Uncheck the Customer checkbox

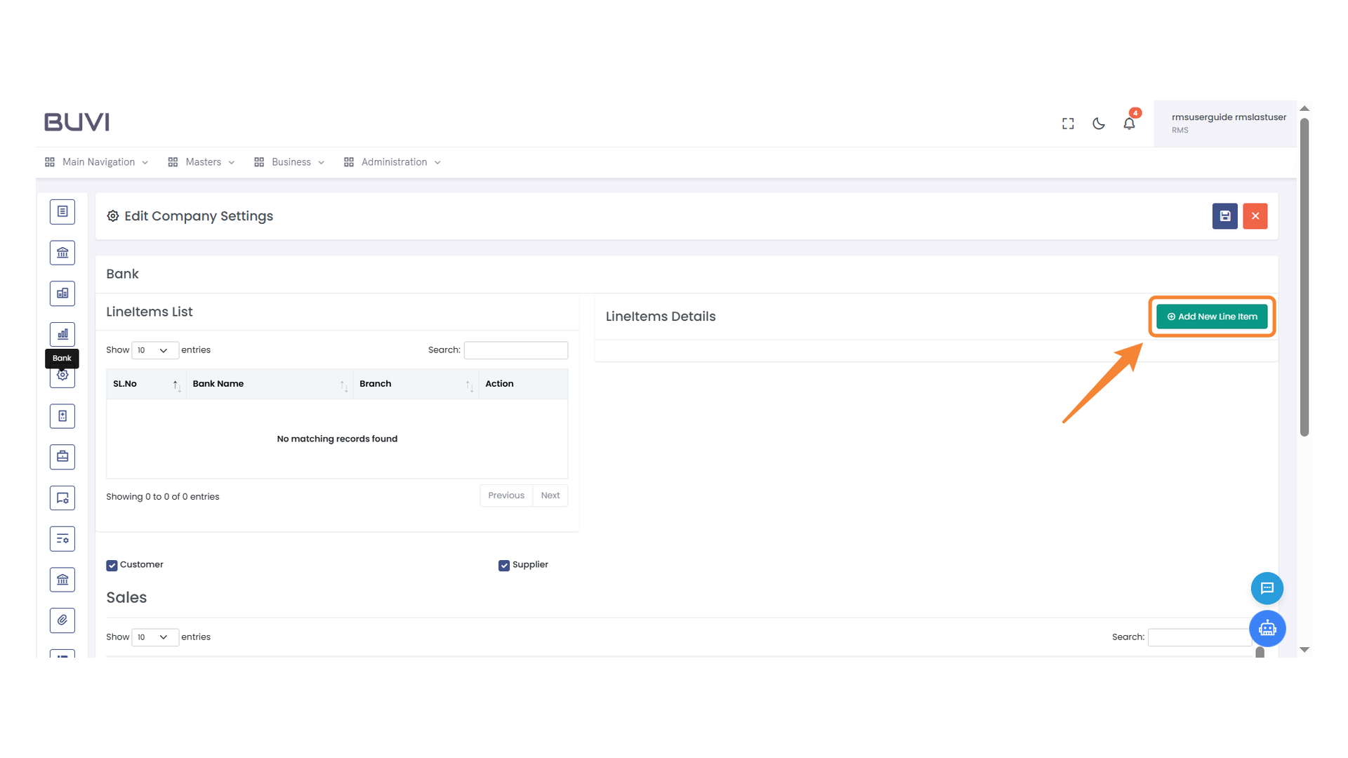coord(112,566)
